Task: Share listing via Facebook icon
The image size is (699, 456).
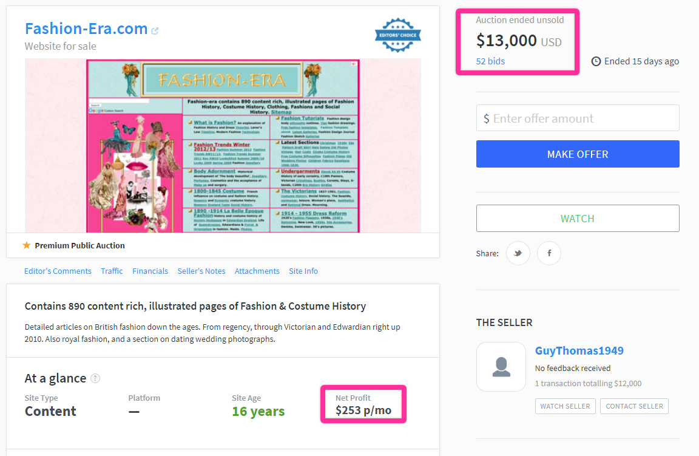Action: (549, 253)
